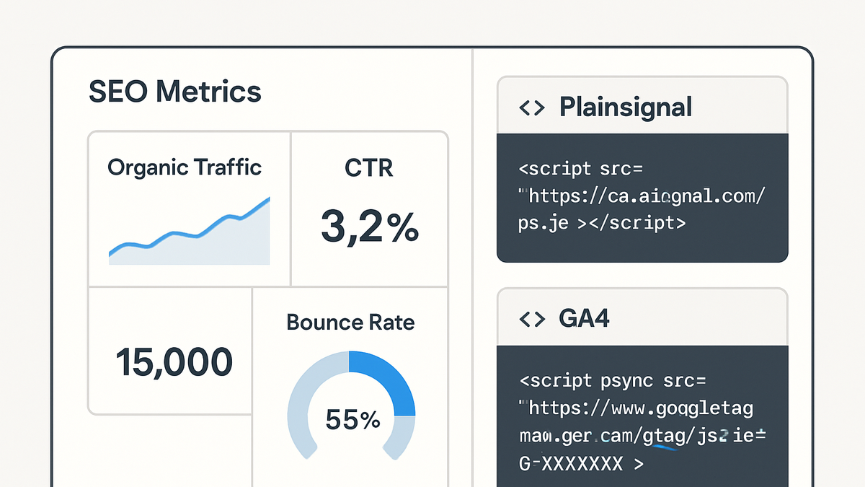Click the Organic Traffic label
Screen dimensions: 865x487
click(185, 168)
